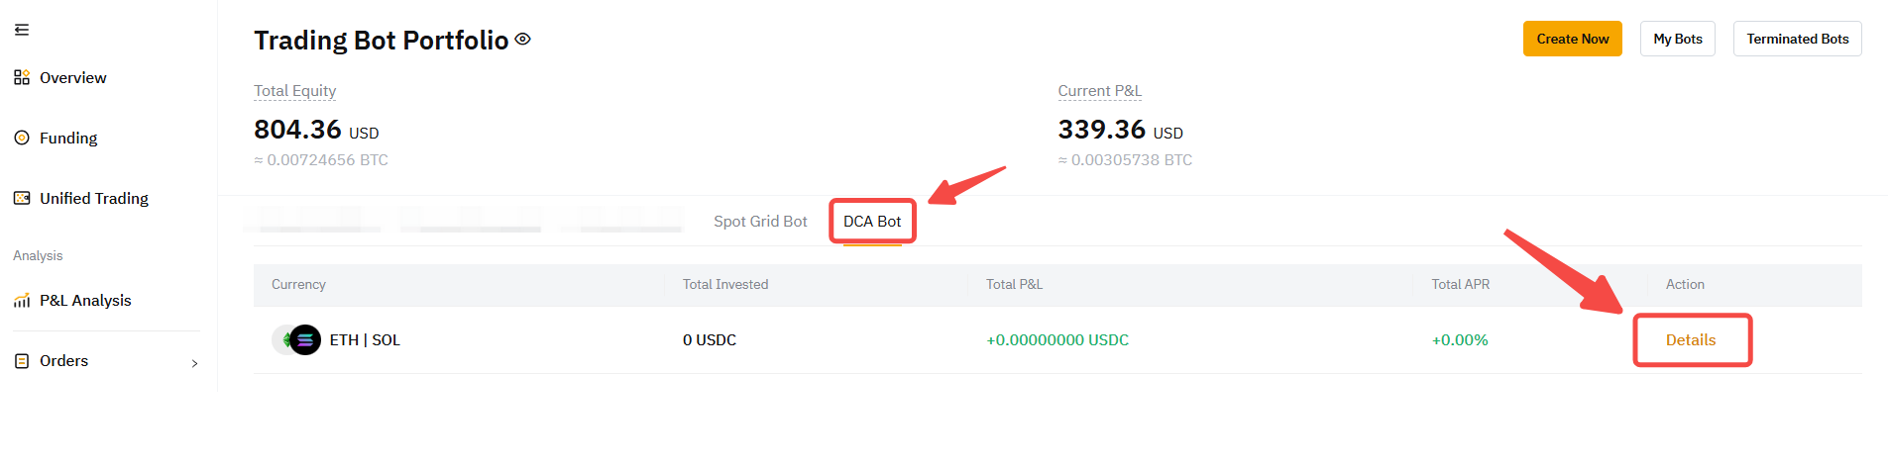Viewport: 1888px width, 468px height.
Task: Click the ETH | SOL coin pair icon
Action: pyautogui.click(x=297, y=340)
